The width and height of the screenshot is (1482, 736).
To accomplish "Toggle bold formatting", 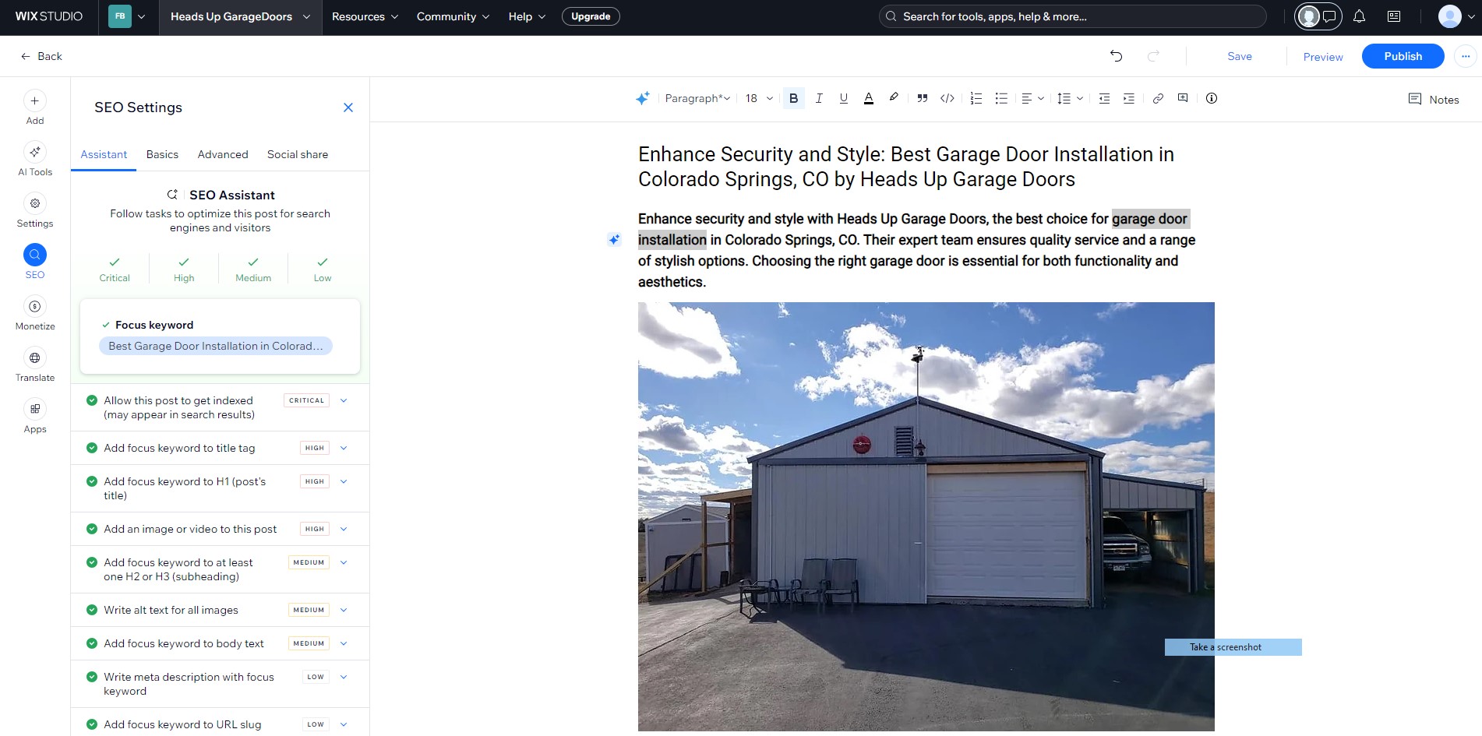I will [x=793, y=99].
